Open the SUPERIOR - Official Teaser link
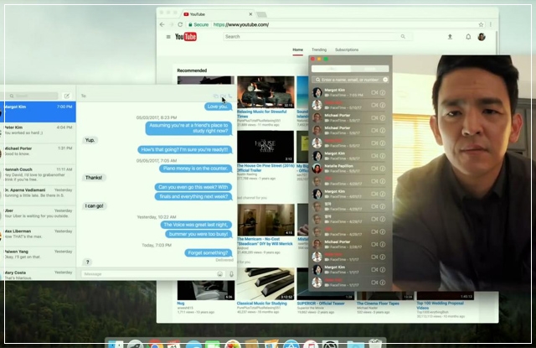 tap(321, 304)
